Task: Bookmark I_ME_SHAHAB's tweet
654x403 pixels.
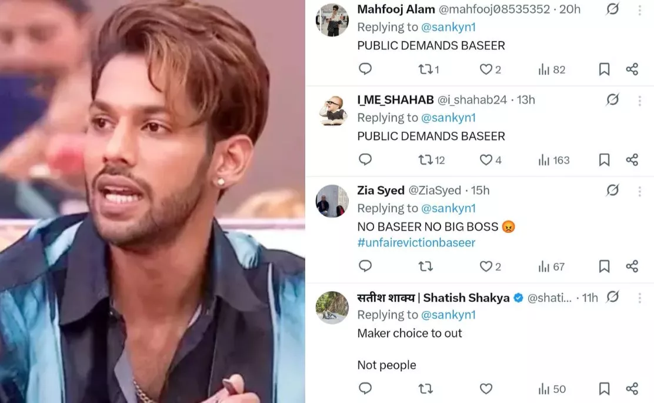Action: pyautogui.click(x=604, y=160)
